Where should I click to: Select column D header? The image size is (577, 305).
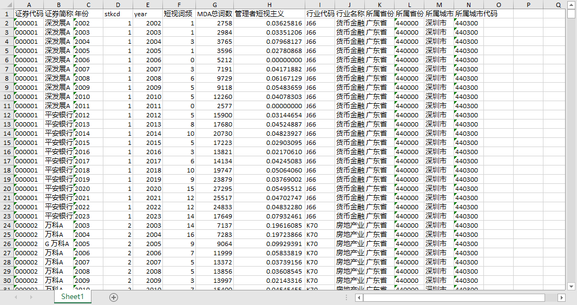pyautogui.click(x=118, y=5)
